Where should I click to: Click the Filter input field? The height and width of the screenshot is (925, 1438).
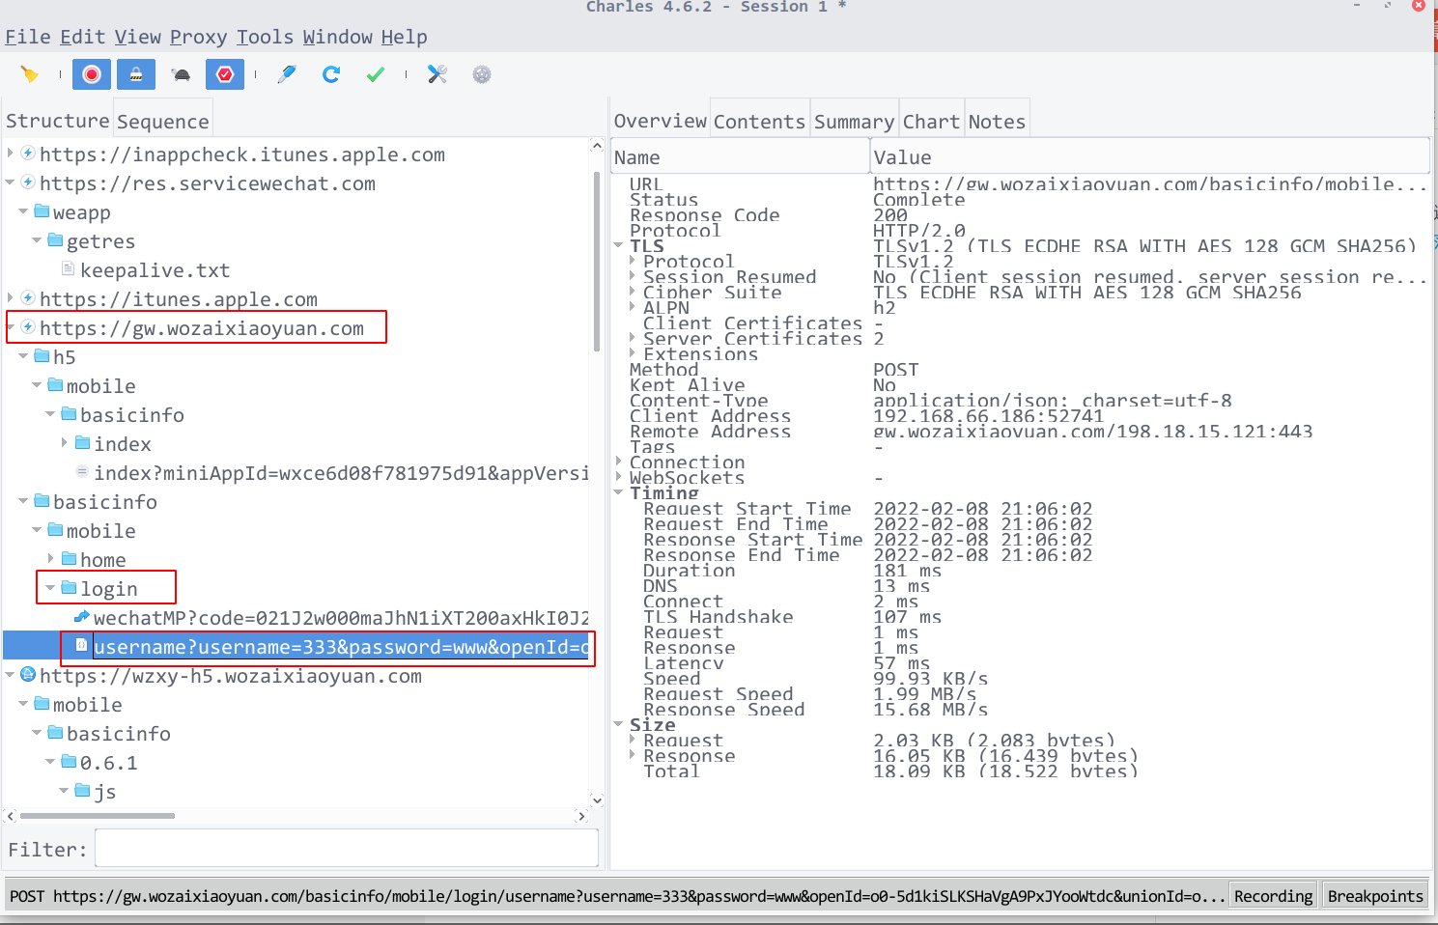347,849
